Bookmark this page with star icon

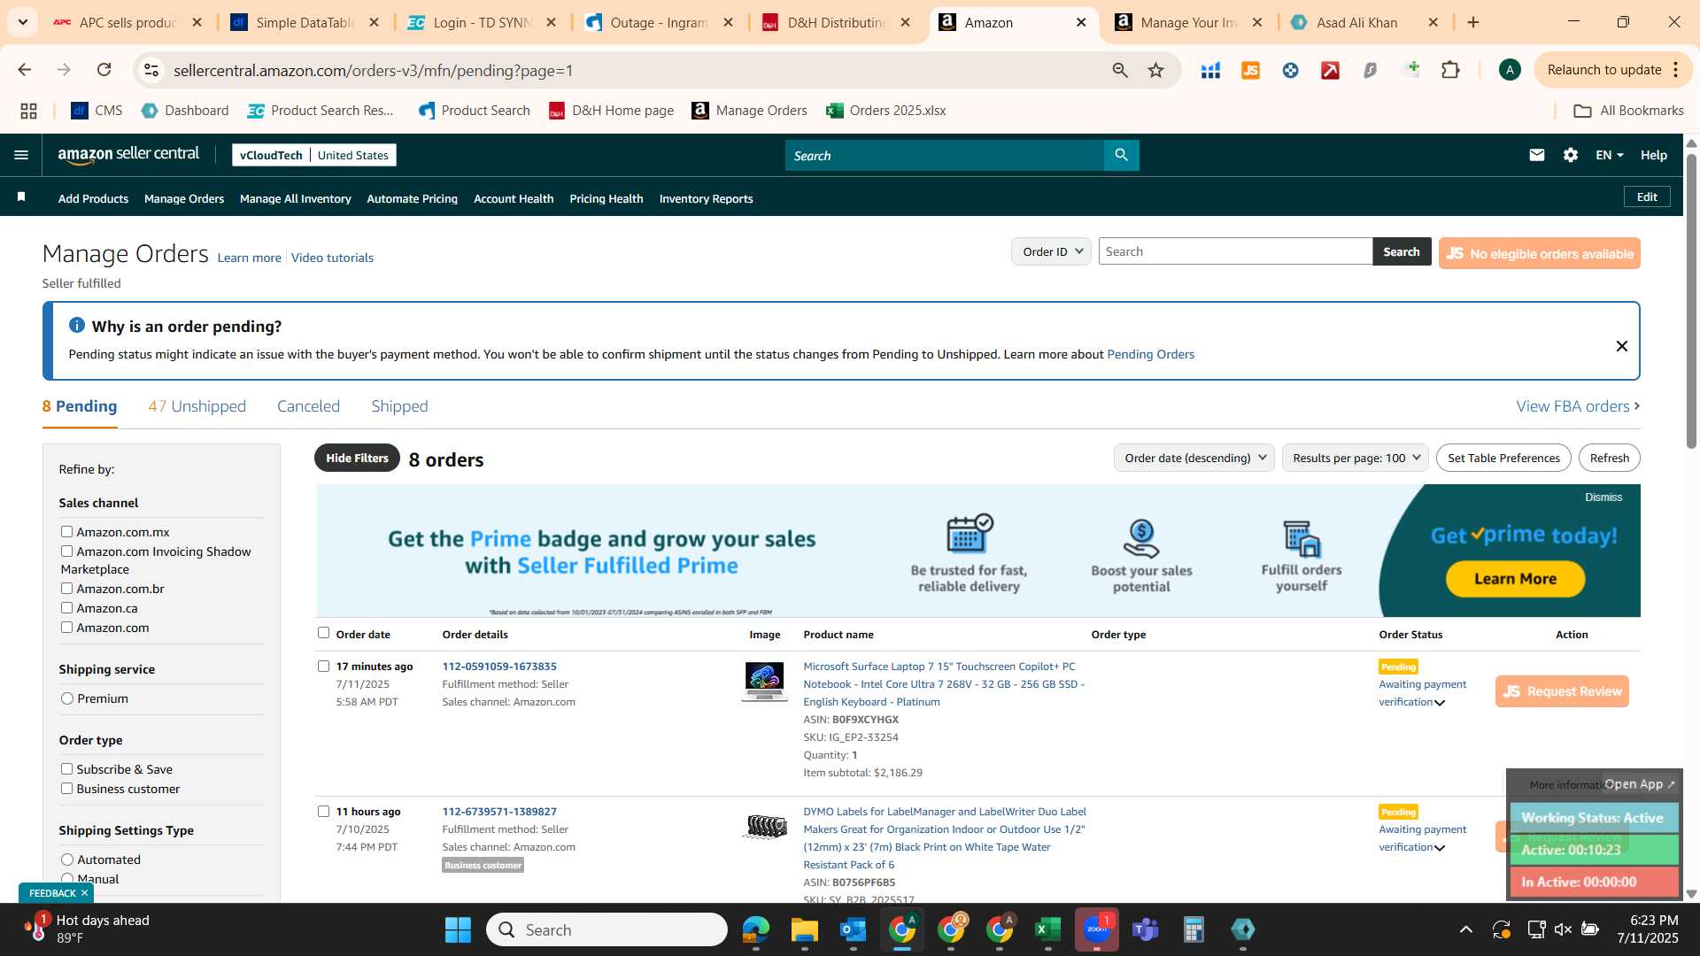point(1155,70)
